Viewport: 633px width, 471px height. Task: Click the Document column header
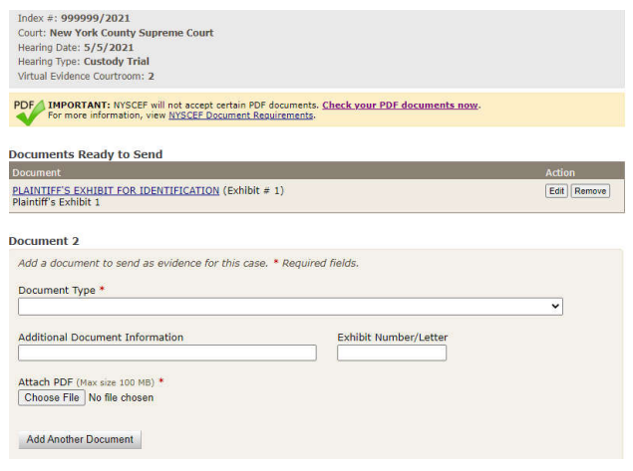37,172
